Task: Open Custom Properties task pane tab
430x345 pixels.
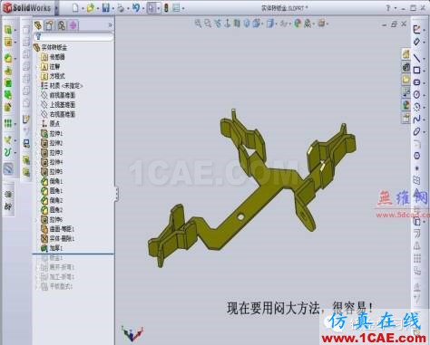Action: tap(406, 118)
